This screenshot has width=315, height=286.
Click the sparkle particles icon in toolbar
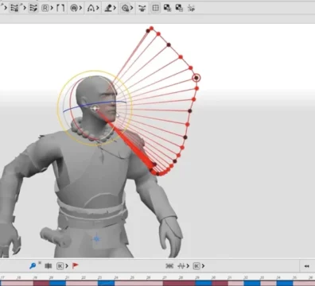point(191,8)
